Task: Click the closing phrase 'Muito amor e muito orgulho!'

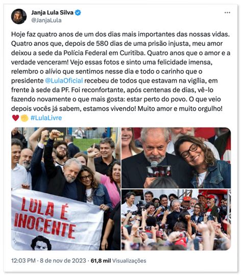Action: (x=180, y=109)
